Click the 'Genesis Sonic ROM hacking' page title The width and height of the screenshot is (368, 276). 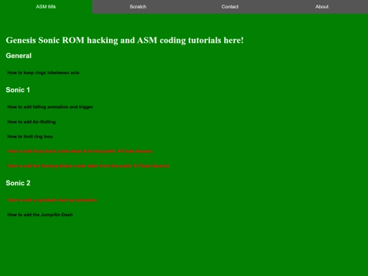[125, 40]
